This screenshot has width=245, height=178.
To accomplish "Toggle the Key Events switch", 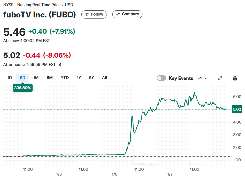I will [x=161, y=78].
